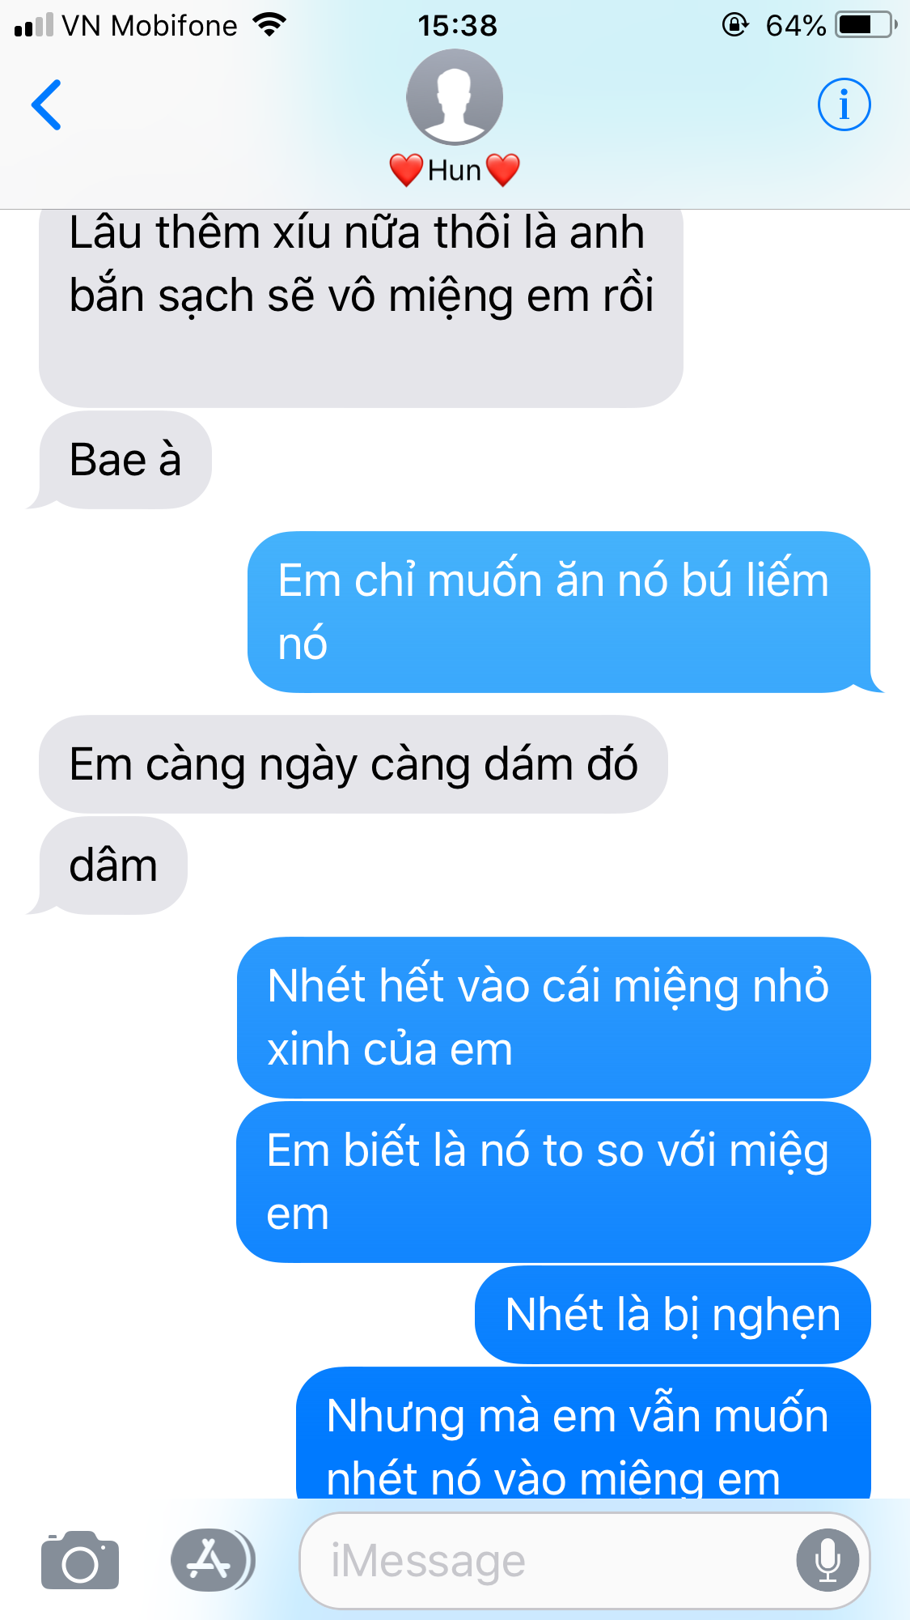Tap the VN Mobifone carrier label

[x=150, y=26]
